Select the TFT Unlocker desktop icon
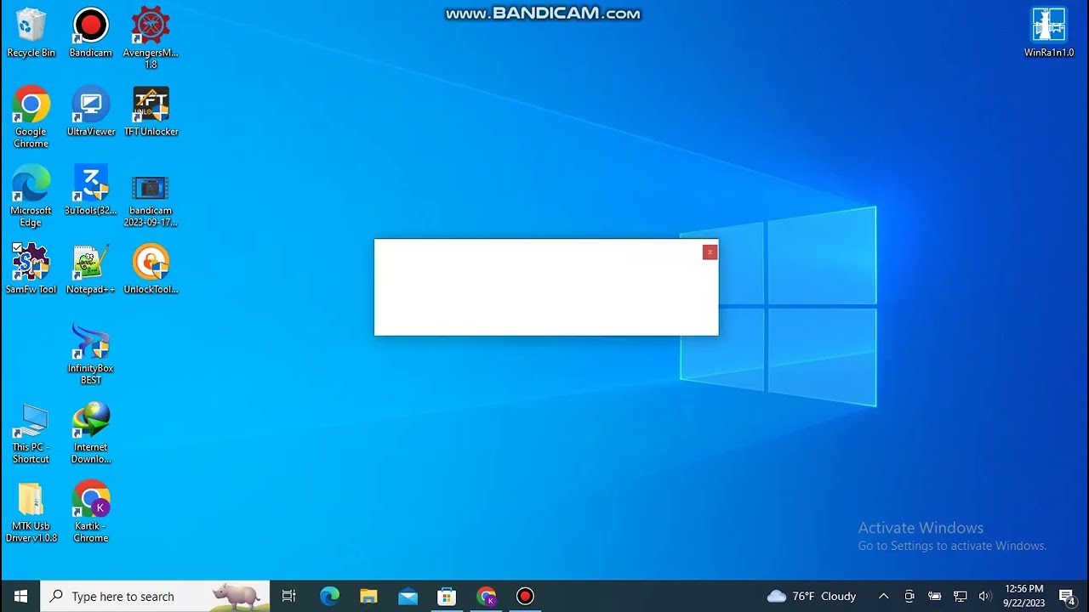The width and height of the screenshot is (1089, 612). tap(151, 111)
